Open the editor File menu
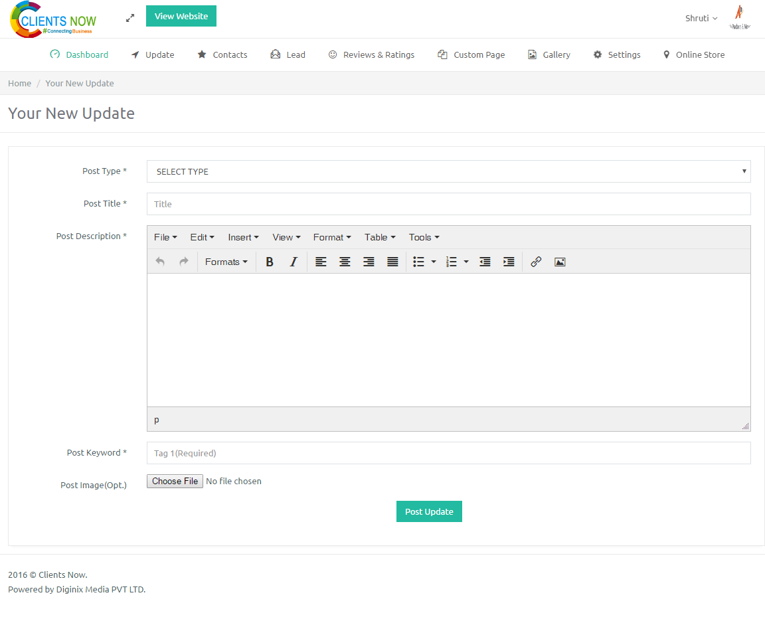This screenshot has height=623, width=765. [165, 237]
